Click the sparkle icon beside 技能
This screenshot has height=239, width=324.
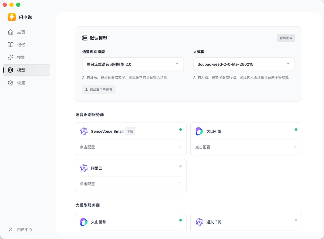point(11,57)
